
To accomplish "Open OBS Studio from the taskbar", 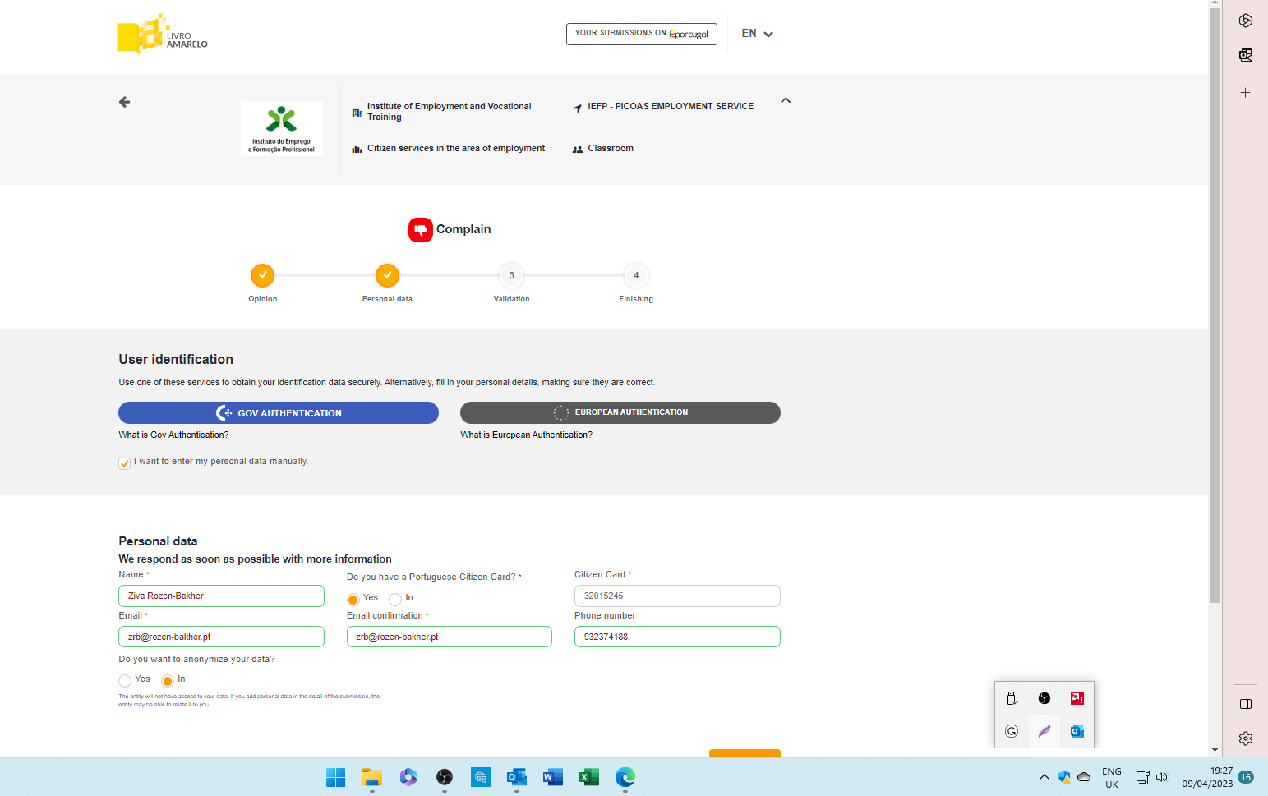I will [x=445, y=777].
